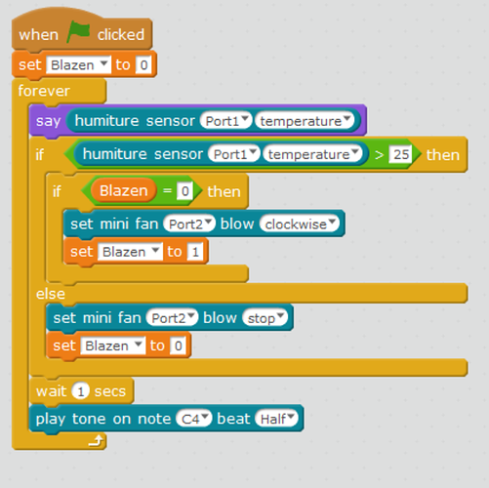
Task: Open the stop dropdown of mini fan
Action: pyautogui.click(x=265, y=318)
